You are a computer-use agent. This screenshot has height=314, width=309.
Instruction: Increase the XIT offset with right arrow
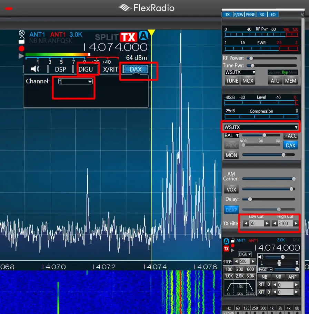(x=296, y=292)
